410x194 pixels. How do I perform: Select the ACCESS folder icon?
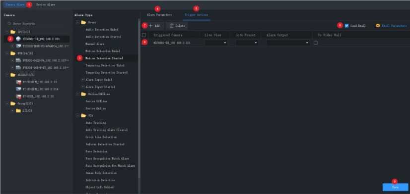[13, 75]
